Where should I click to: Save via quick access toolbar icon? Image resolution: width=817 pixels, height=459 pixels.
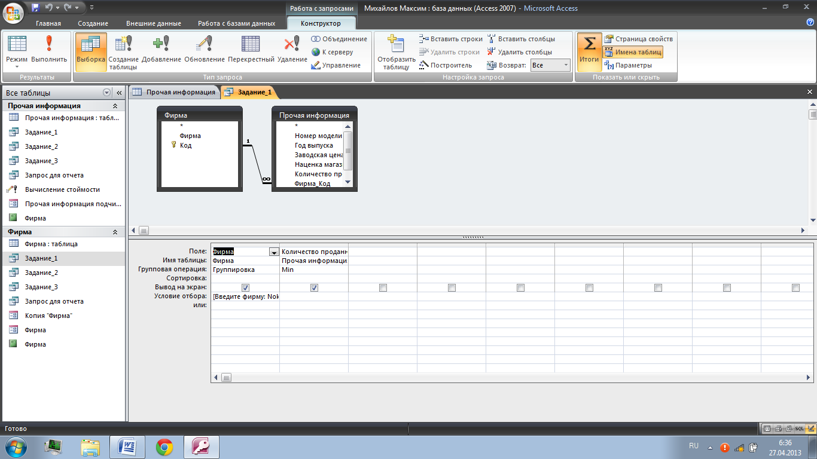pyautogui.click(x=36, y=8)
